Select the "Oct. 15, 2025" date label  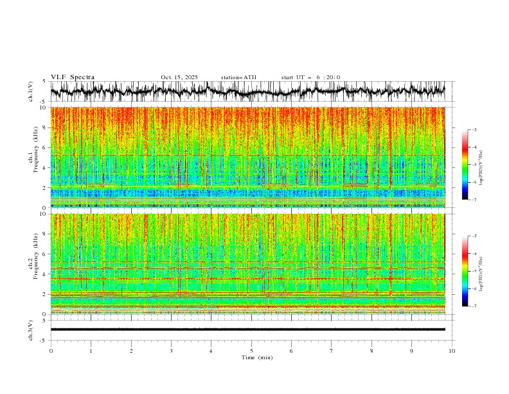point(179,77)
